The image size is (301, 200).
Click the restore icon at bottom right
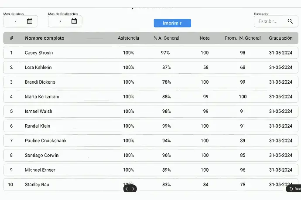coord(291,189)
